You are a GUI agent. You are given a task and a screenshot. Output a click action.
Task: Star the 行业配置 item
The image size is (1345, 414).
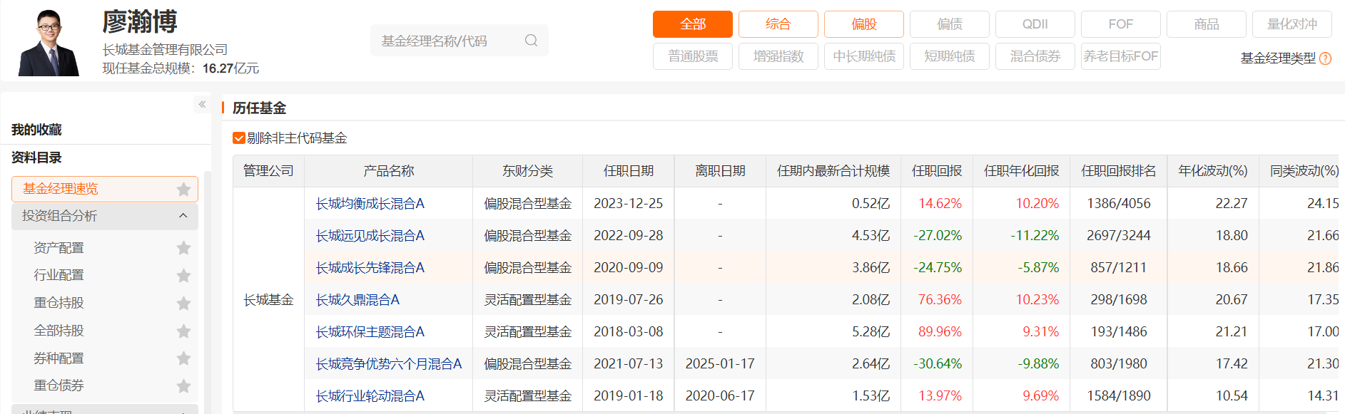click(183, 275)
